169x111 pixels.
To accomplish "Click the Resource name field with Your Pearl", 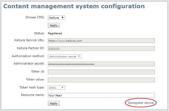I will tap(101, 95).
